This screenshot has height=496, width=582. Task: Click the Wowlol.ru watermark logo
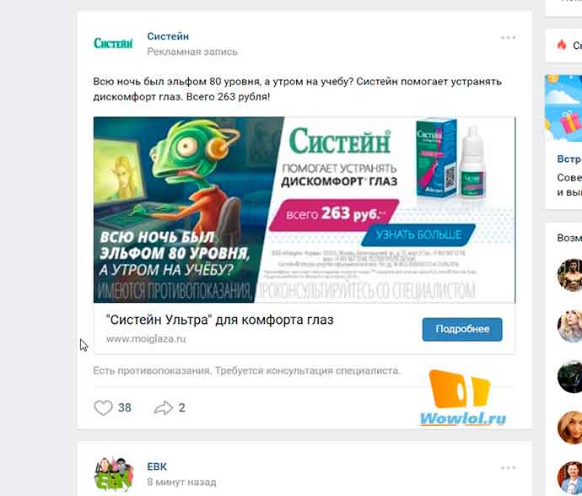(462, 398)
